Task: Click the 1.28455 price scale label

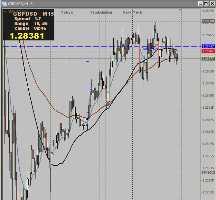Action: (x=208, y=35)
